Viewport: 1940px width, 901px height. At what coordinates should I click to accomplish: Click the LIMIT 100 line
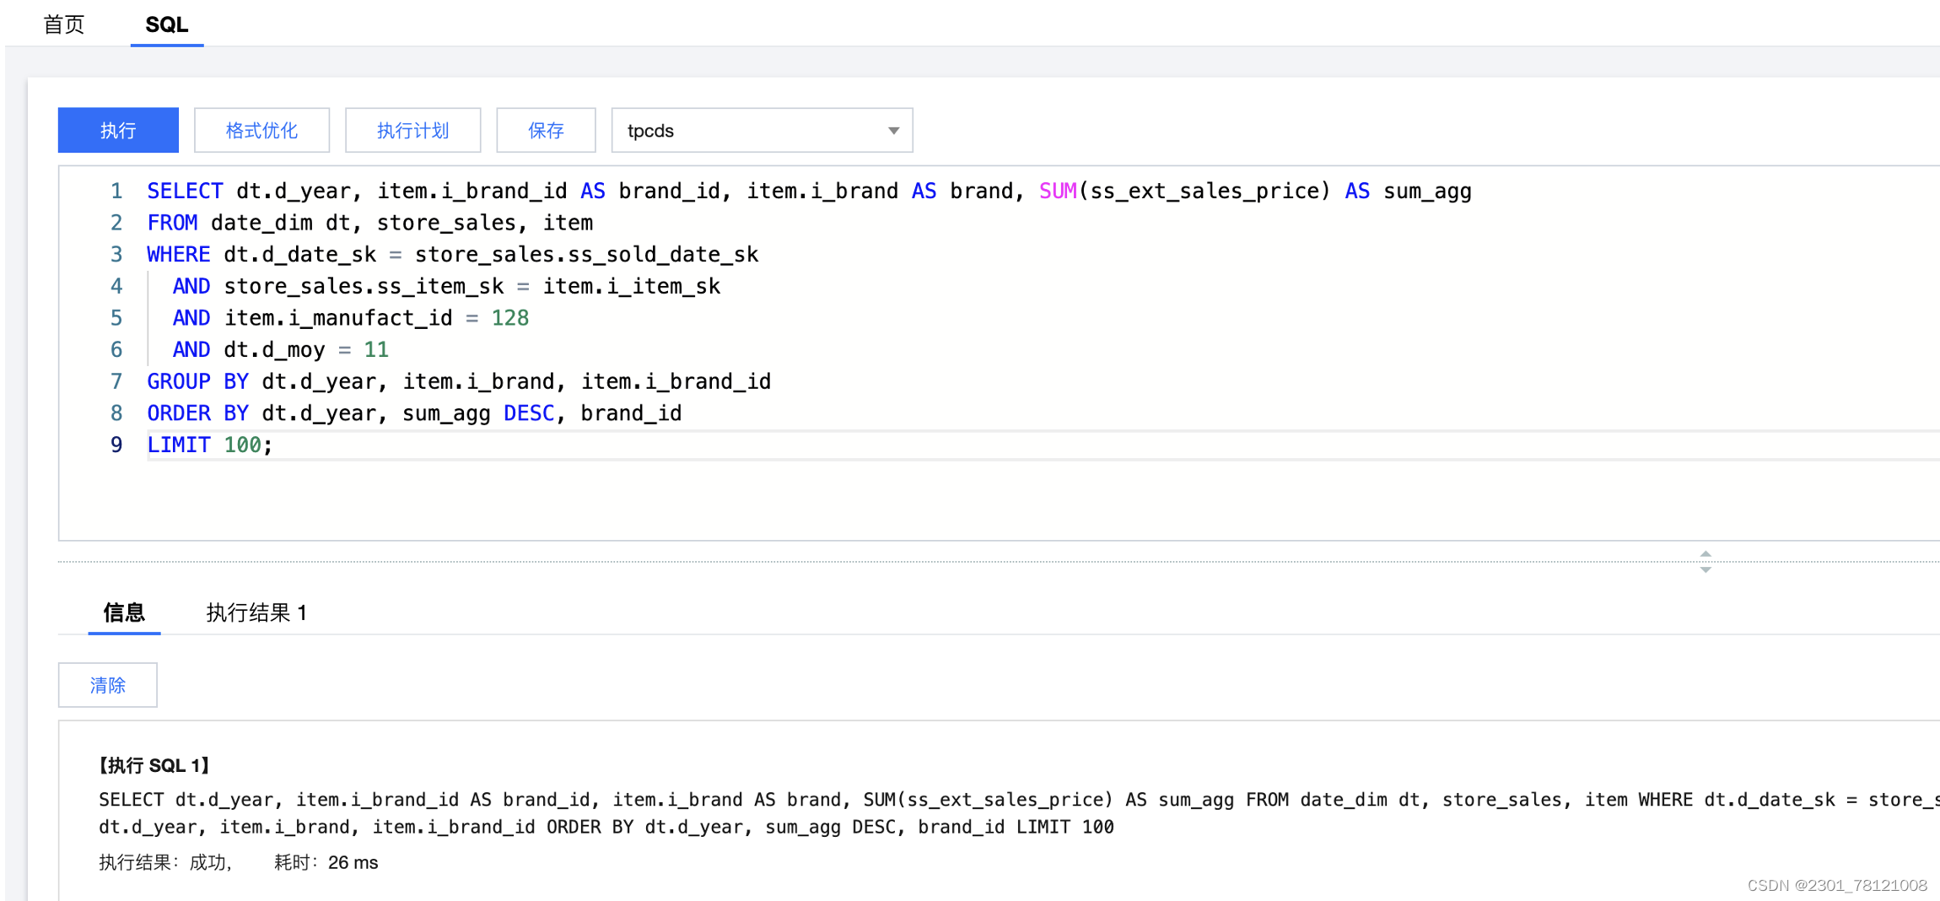(x=209, y=445)
